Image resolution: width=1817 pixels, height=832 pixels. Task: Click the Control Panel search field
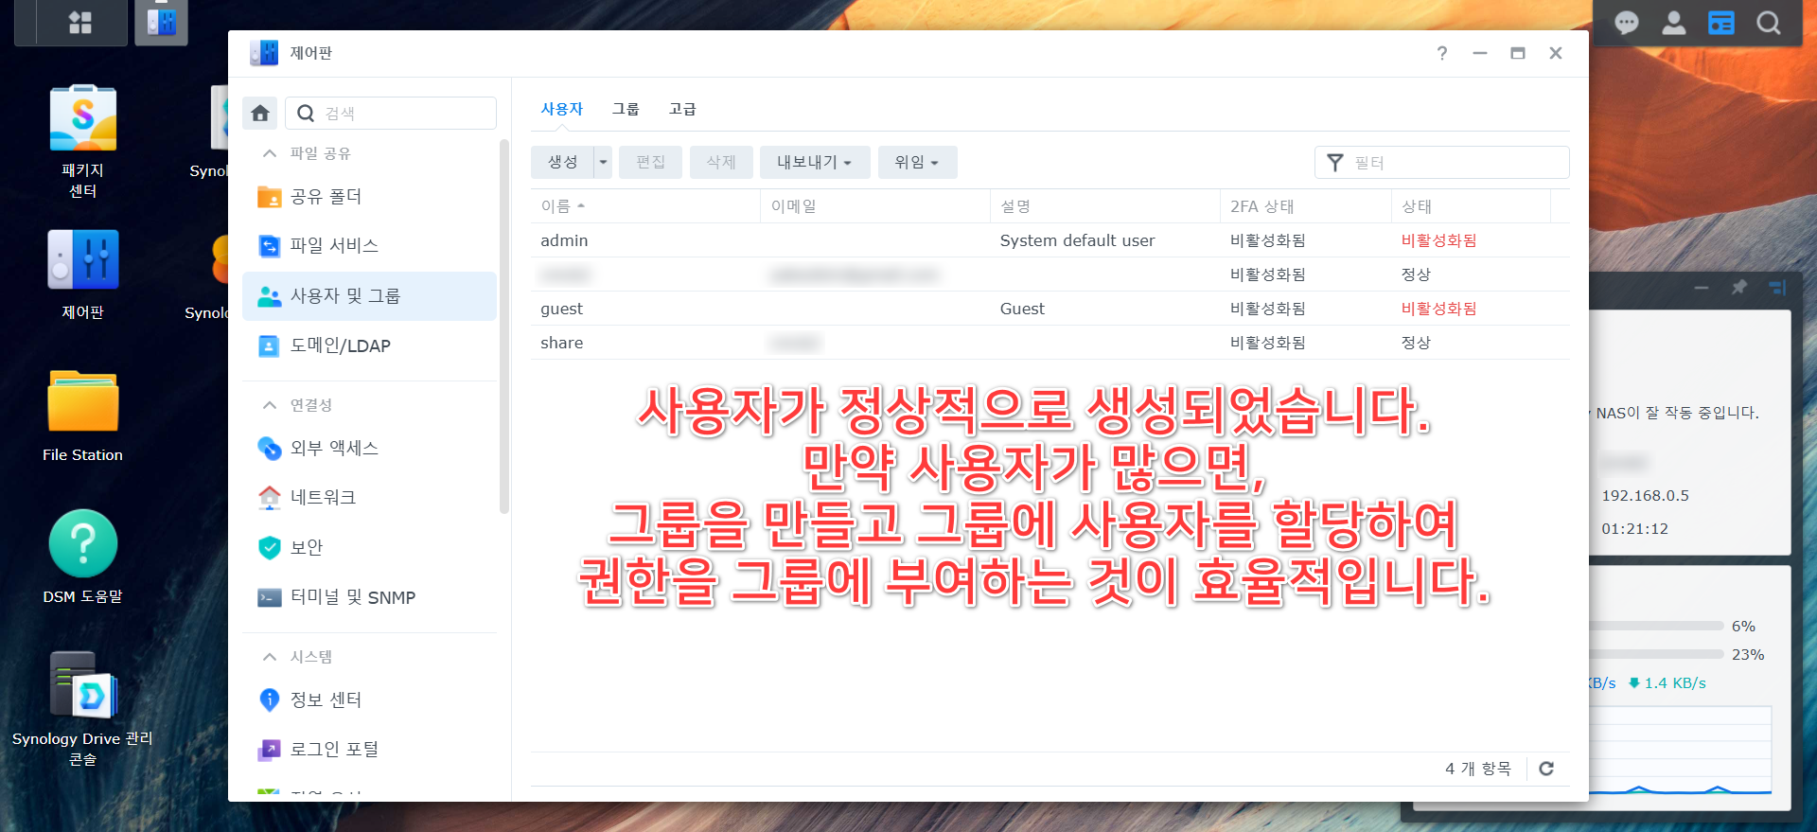(x=391, y=114)
